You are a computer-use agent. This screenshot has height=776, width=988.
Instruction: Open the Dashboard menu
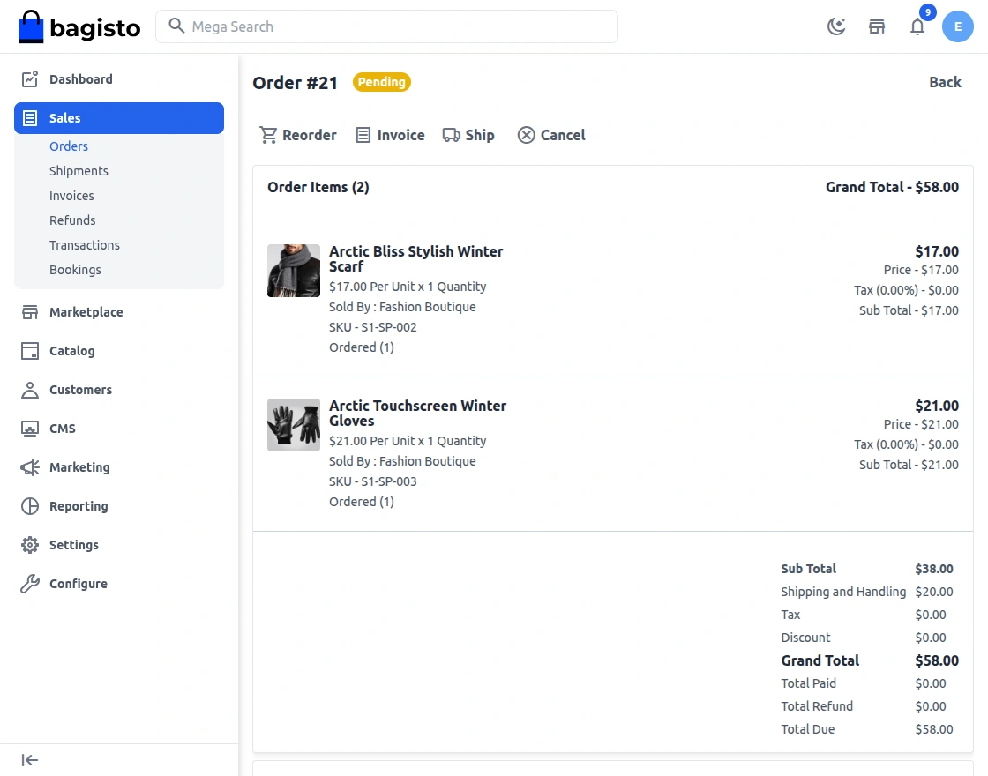pyautogui.click(x=80, y=79)
